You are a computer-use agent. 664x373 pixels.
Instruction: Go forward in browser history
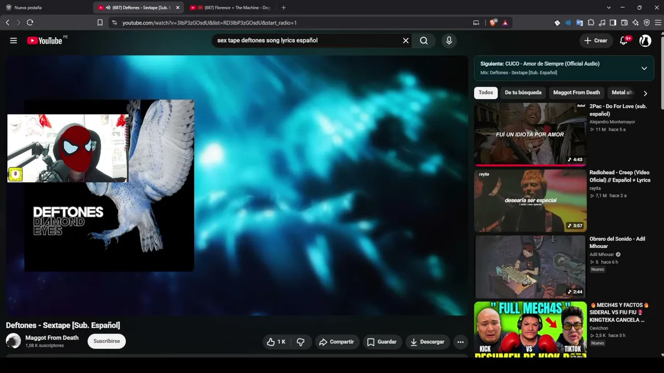click(x=19, y=23)
